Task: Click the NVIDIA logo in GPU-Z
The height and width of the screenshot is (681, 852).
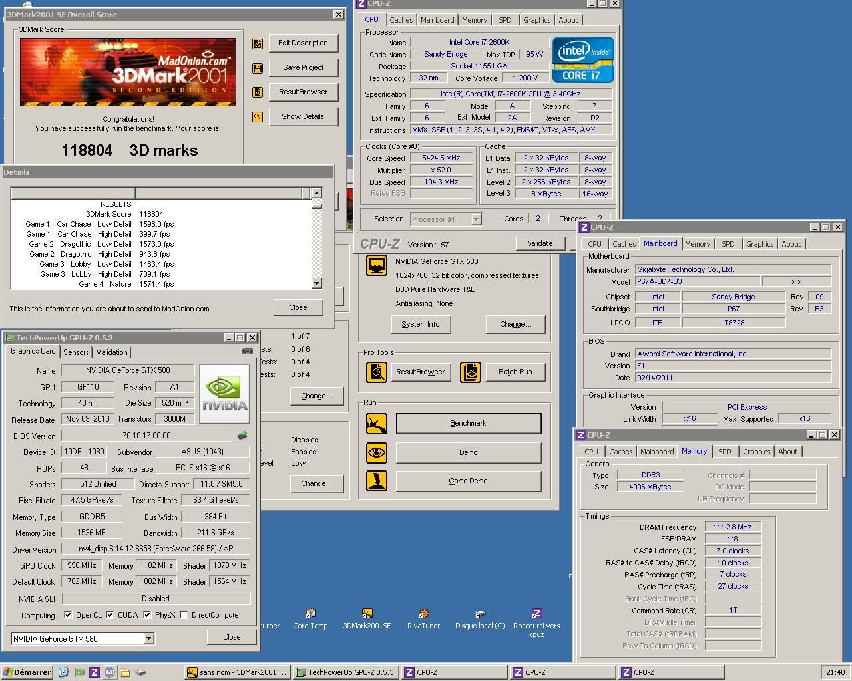Action: (224, 394)
